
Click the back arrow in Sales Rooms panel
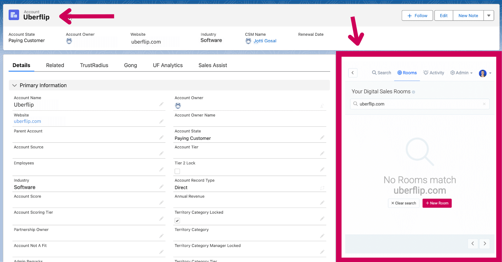click(x=353, y=73)
